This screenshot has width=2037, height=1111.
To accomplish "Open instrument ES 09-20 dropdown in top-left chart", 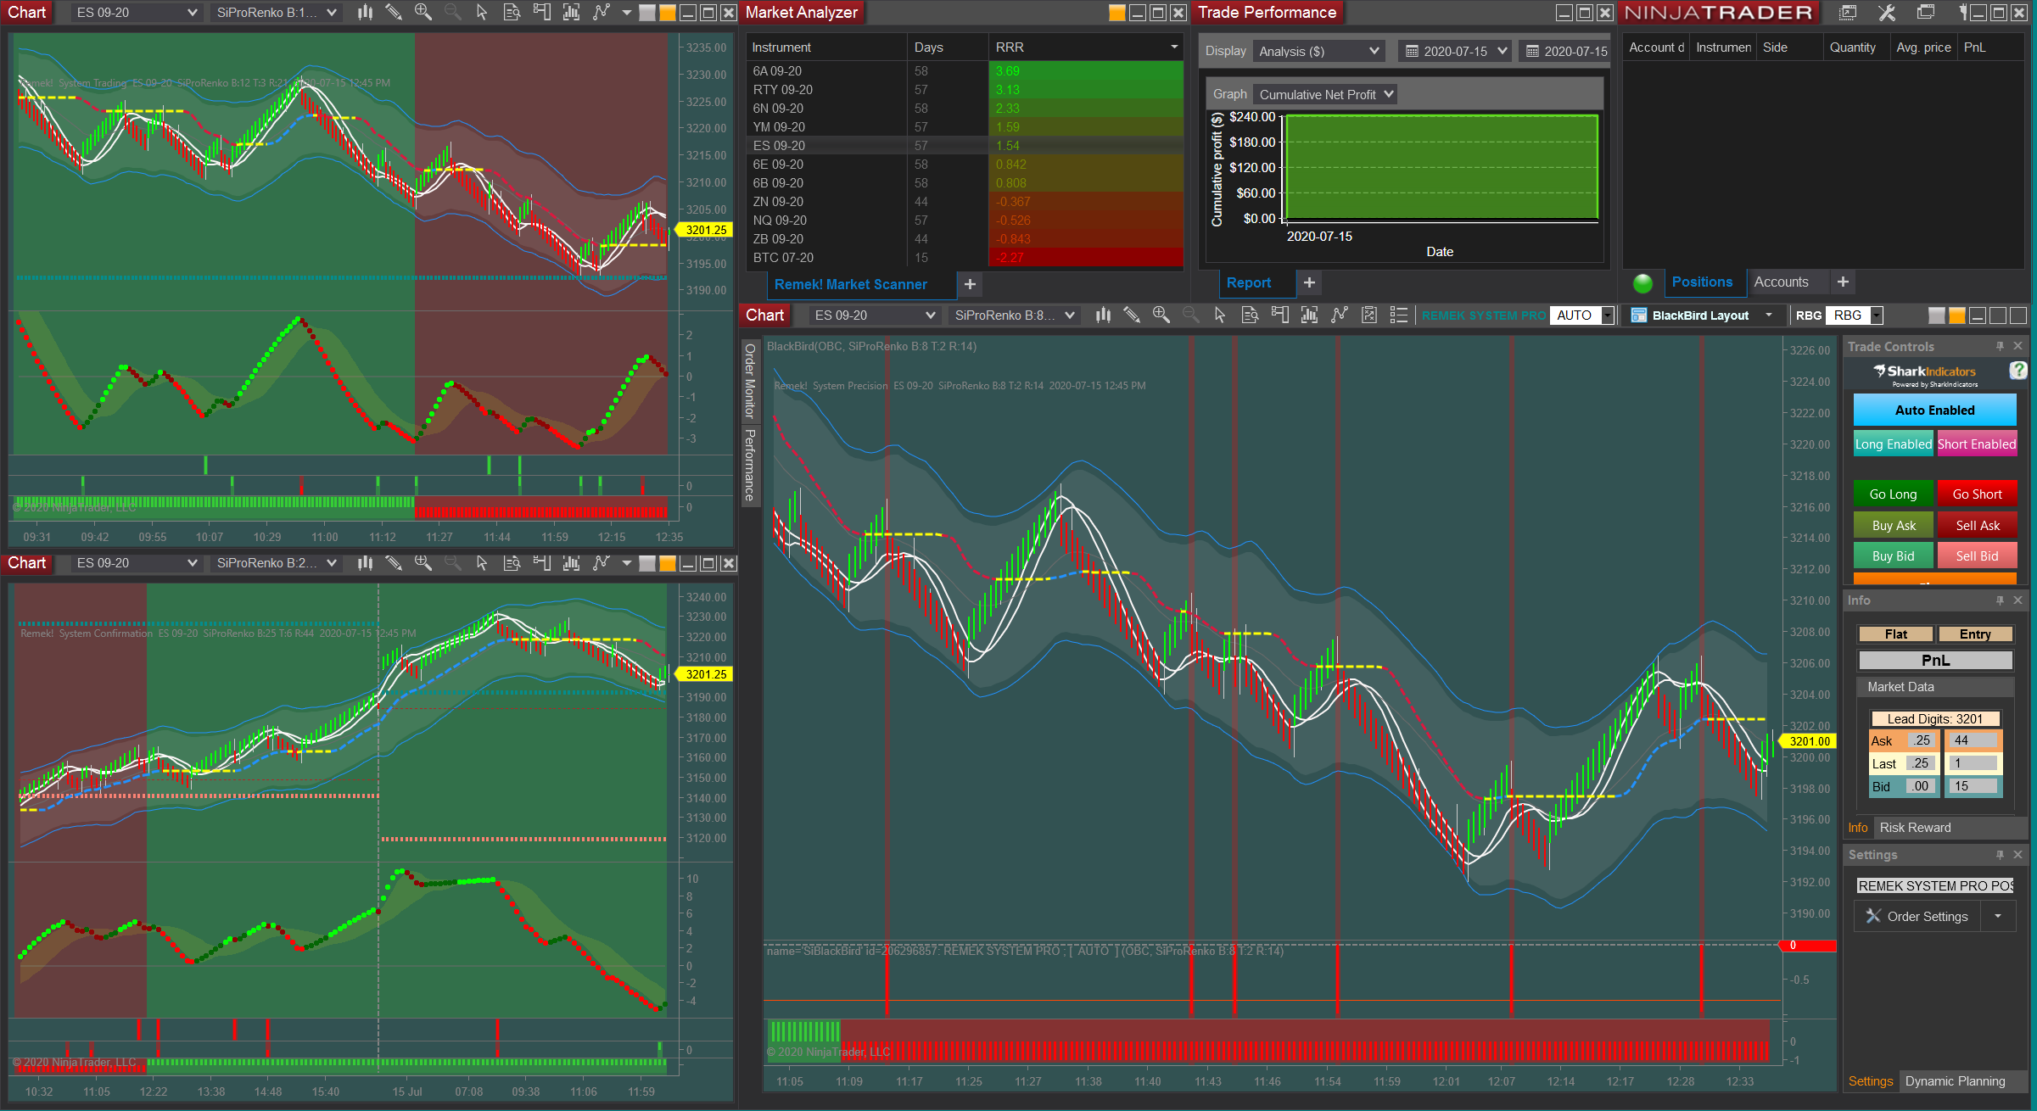I will pyautogui.click(x=136, y=13).
